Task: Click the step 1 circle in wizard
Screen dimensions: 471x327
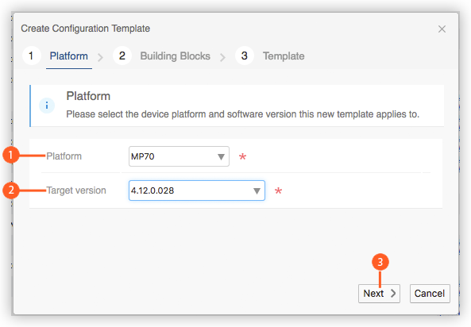Action: tap(32, 56)
